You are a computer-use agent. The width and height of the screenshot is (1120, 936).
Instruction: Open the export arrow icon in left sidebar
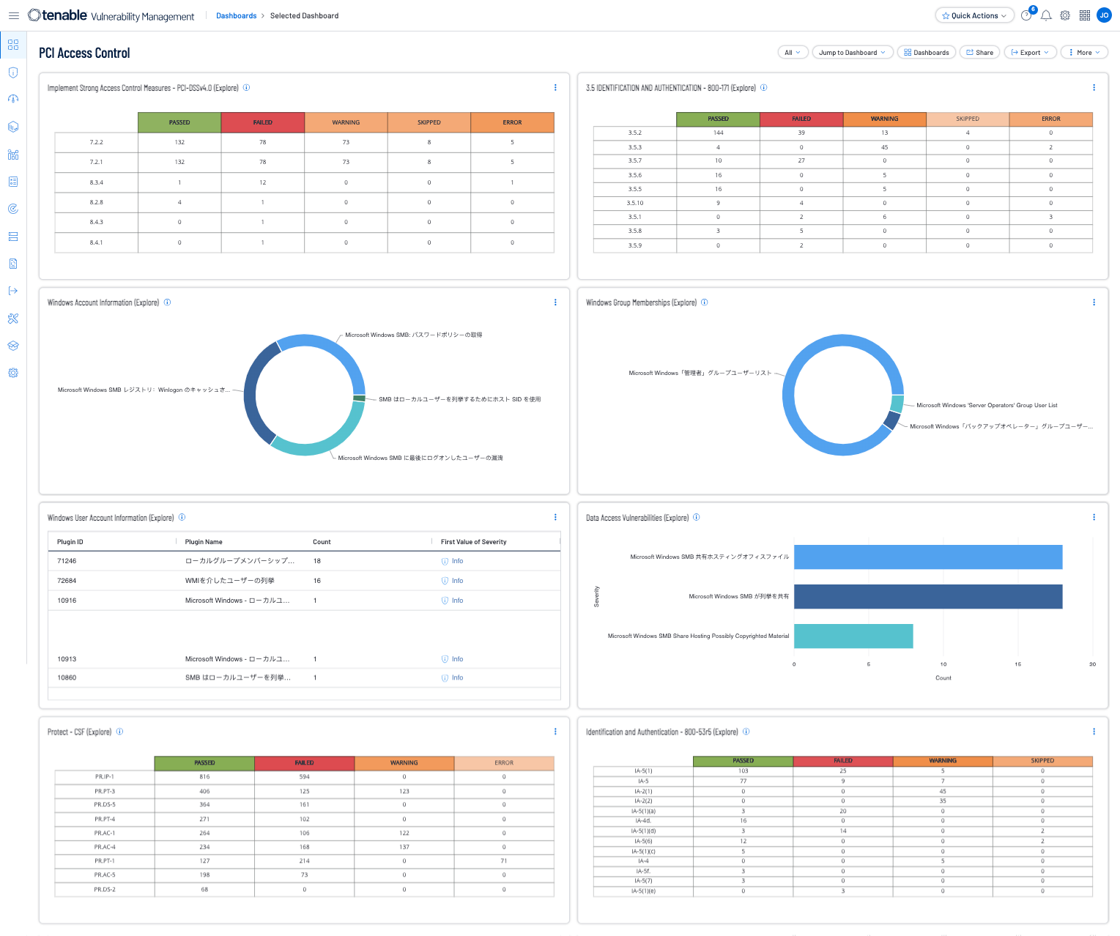(13, 291)
